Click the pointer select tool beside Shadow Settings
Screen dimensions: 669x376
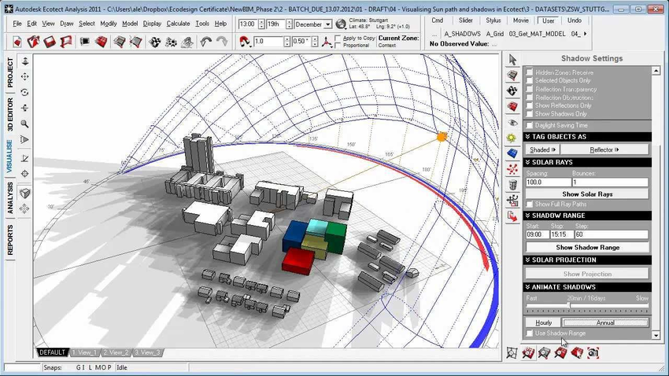click(512, 60)
